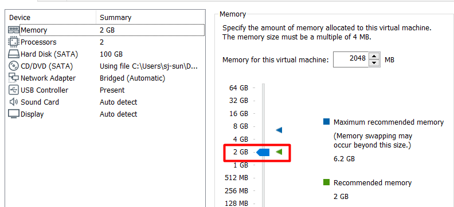Click the Sound Card speaker icon

pyautogui.click(x=14, y=102)
